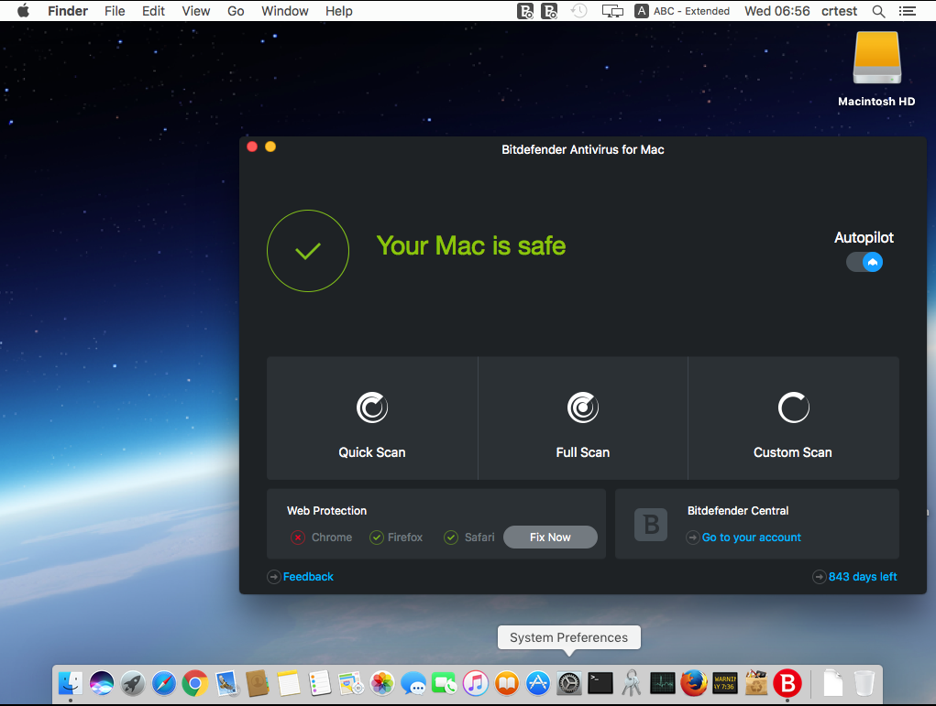Open the View menu
Screen dimensions: 936x706
point(196,11)
